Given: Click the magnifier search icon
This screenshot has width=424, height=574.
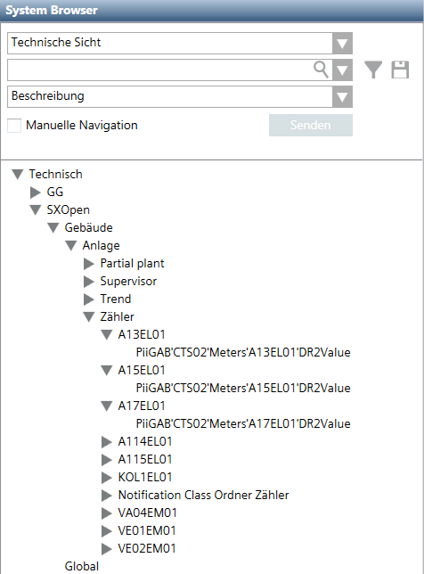Looking at the screenshot, I should 321,70.
